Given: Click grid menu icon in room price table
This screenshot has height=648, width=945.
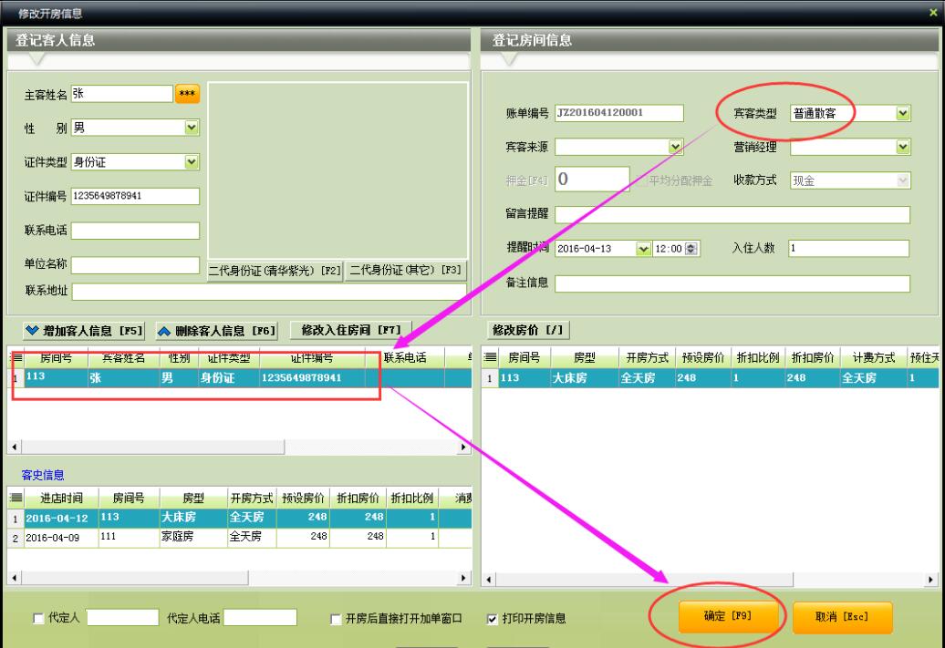Looking at the screenshot, I should [490, 358].
